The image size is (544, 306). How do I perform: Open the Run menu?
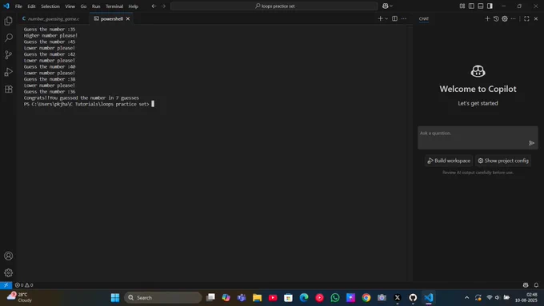pyautogui.click(x=96, y=6)
